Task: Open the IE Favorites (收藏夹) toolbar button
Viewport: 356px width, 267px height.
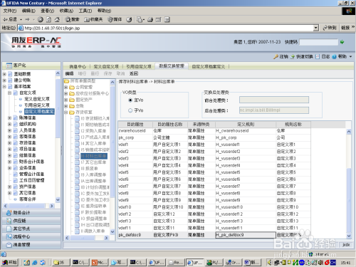Action: click(93, 19)
